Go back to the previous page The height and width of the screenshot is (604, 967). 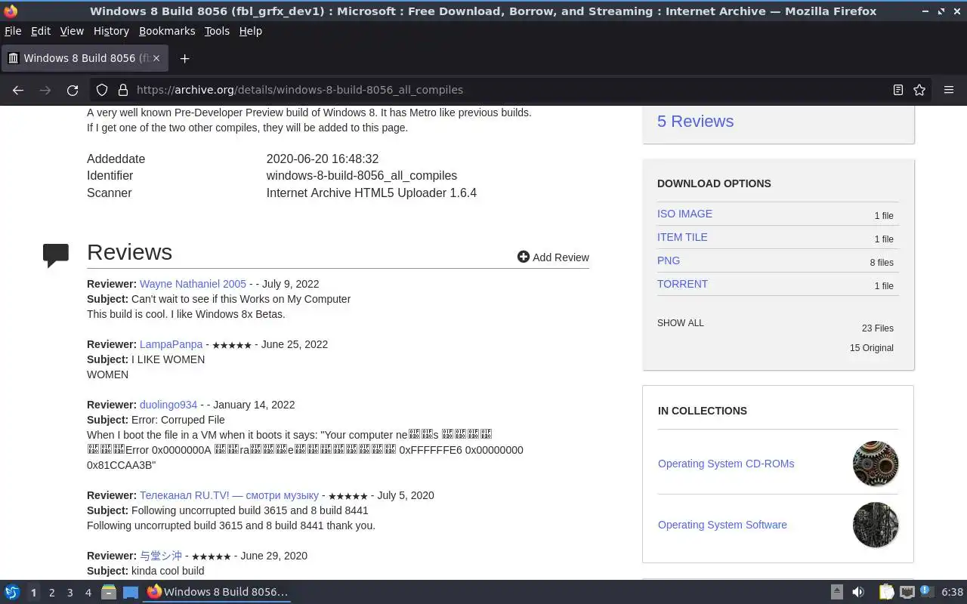tap(18, 90)
